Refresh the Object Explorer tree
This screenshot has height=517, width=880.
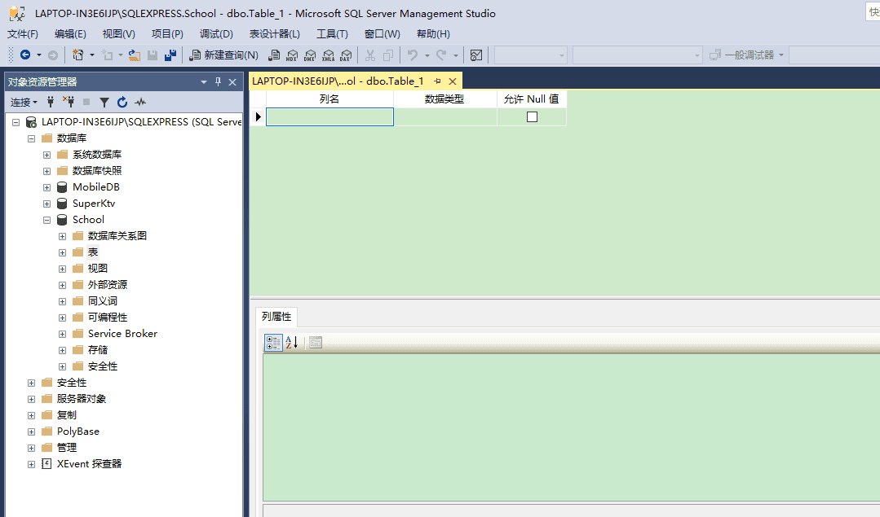coord(122,102)
